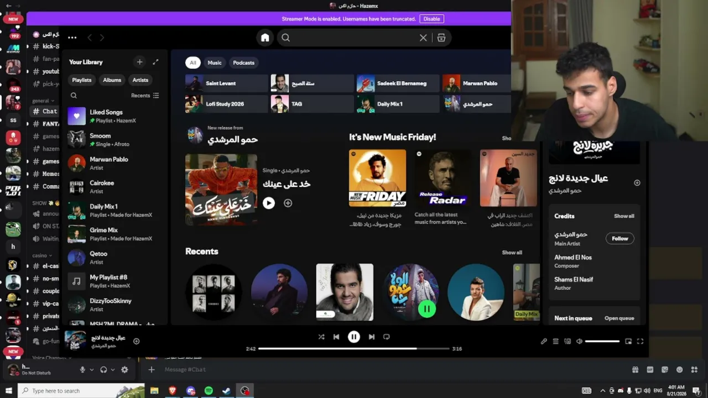Screen dimensions: 708x398
Task: Add عيال جديدة لانج from side panel
Action: coord(637,182)
